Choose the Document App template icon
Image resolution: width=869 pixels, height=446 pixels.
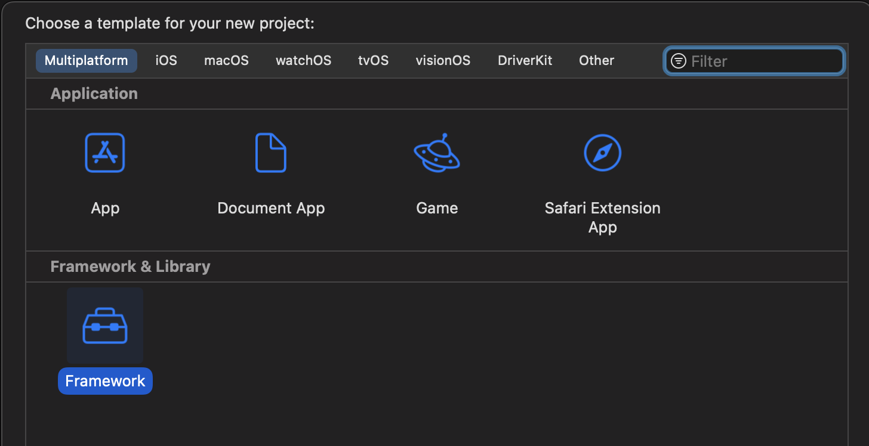pos(270,153)
